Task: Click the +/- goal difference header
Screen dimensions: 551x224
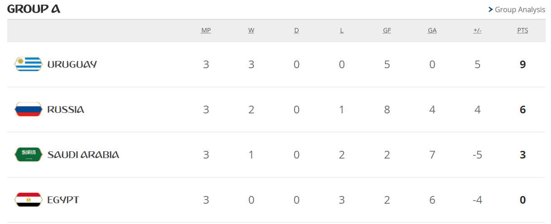Action: tap(477, 31)
